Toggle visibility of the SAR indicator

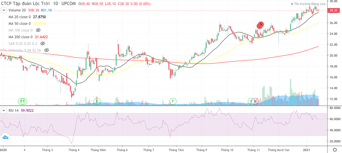(43, 43)
